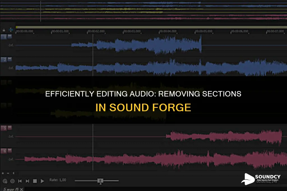This screenshot has width=287, height=191.
Task: Go to end with the skip-forward button
Action: coord(27,181)
